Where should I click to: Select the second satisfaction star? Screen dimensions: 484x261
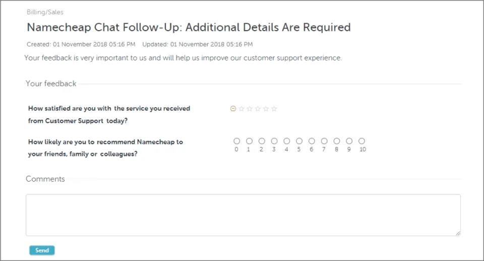(249, 109)
